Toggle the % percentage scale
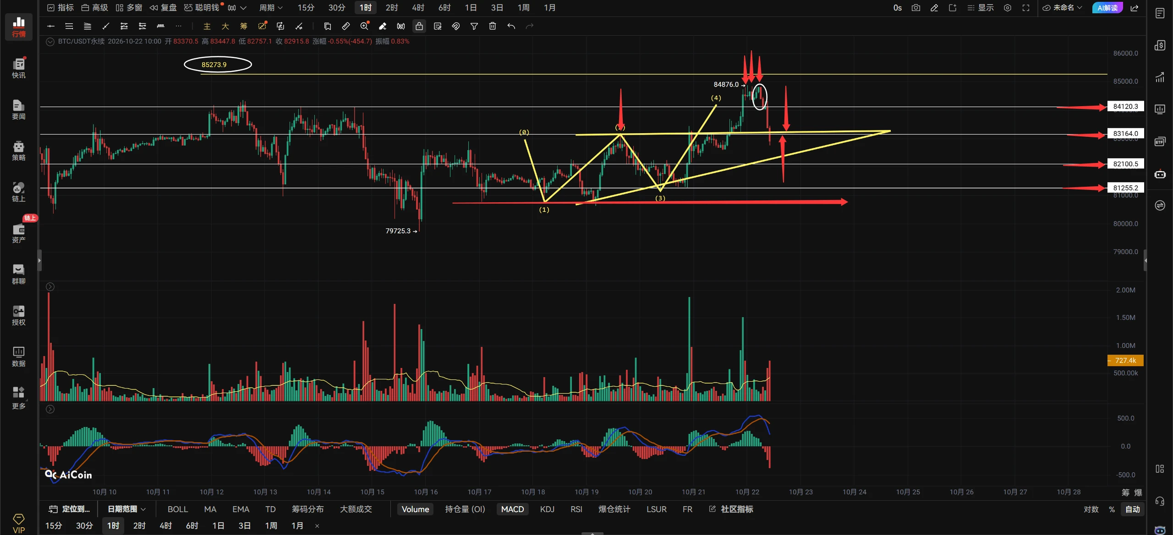 coord(1112,509)
